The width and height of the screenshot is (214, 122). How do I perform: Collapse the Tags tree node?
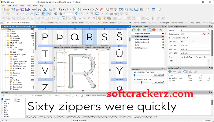coord(6,77)
